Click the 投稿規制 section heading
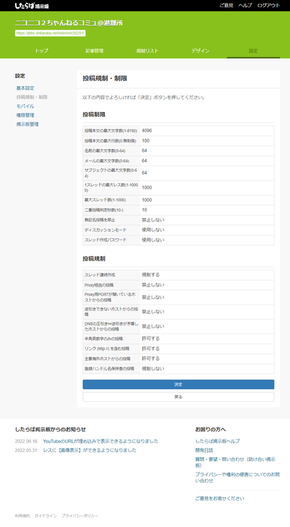290x527 pixels. tap(94, 259)
